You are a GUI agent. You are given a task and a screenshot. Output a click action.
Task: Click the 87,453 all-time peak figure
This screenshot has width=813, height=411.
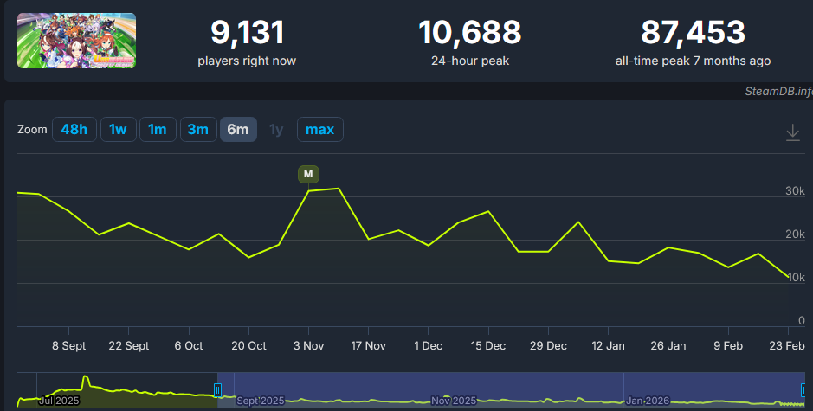tap(694, 32)
